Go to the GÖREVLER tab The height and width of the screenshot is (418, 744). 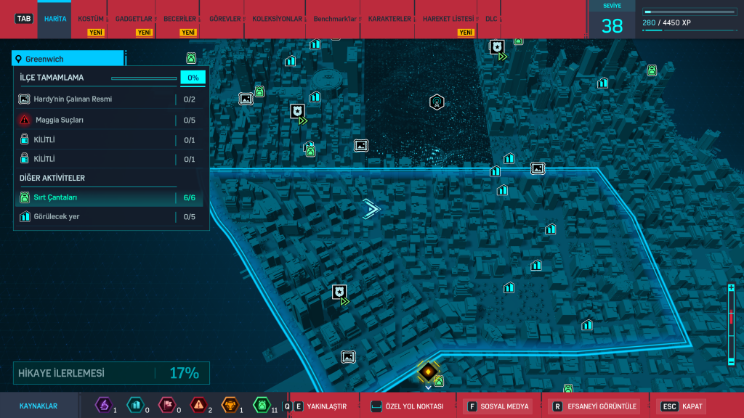pos(225,19)
